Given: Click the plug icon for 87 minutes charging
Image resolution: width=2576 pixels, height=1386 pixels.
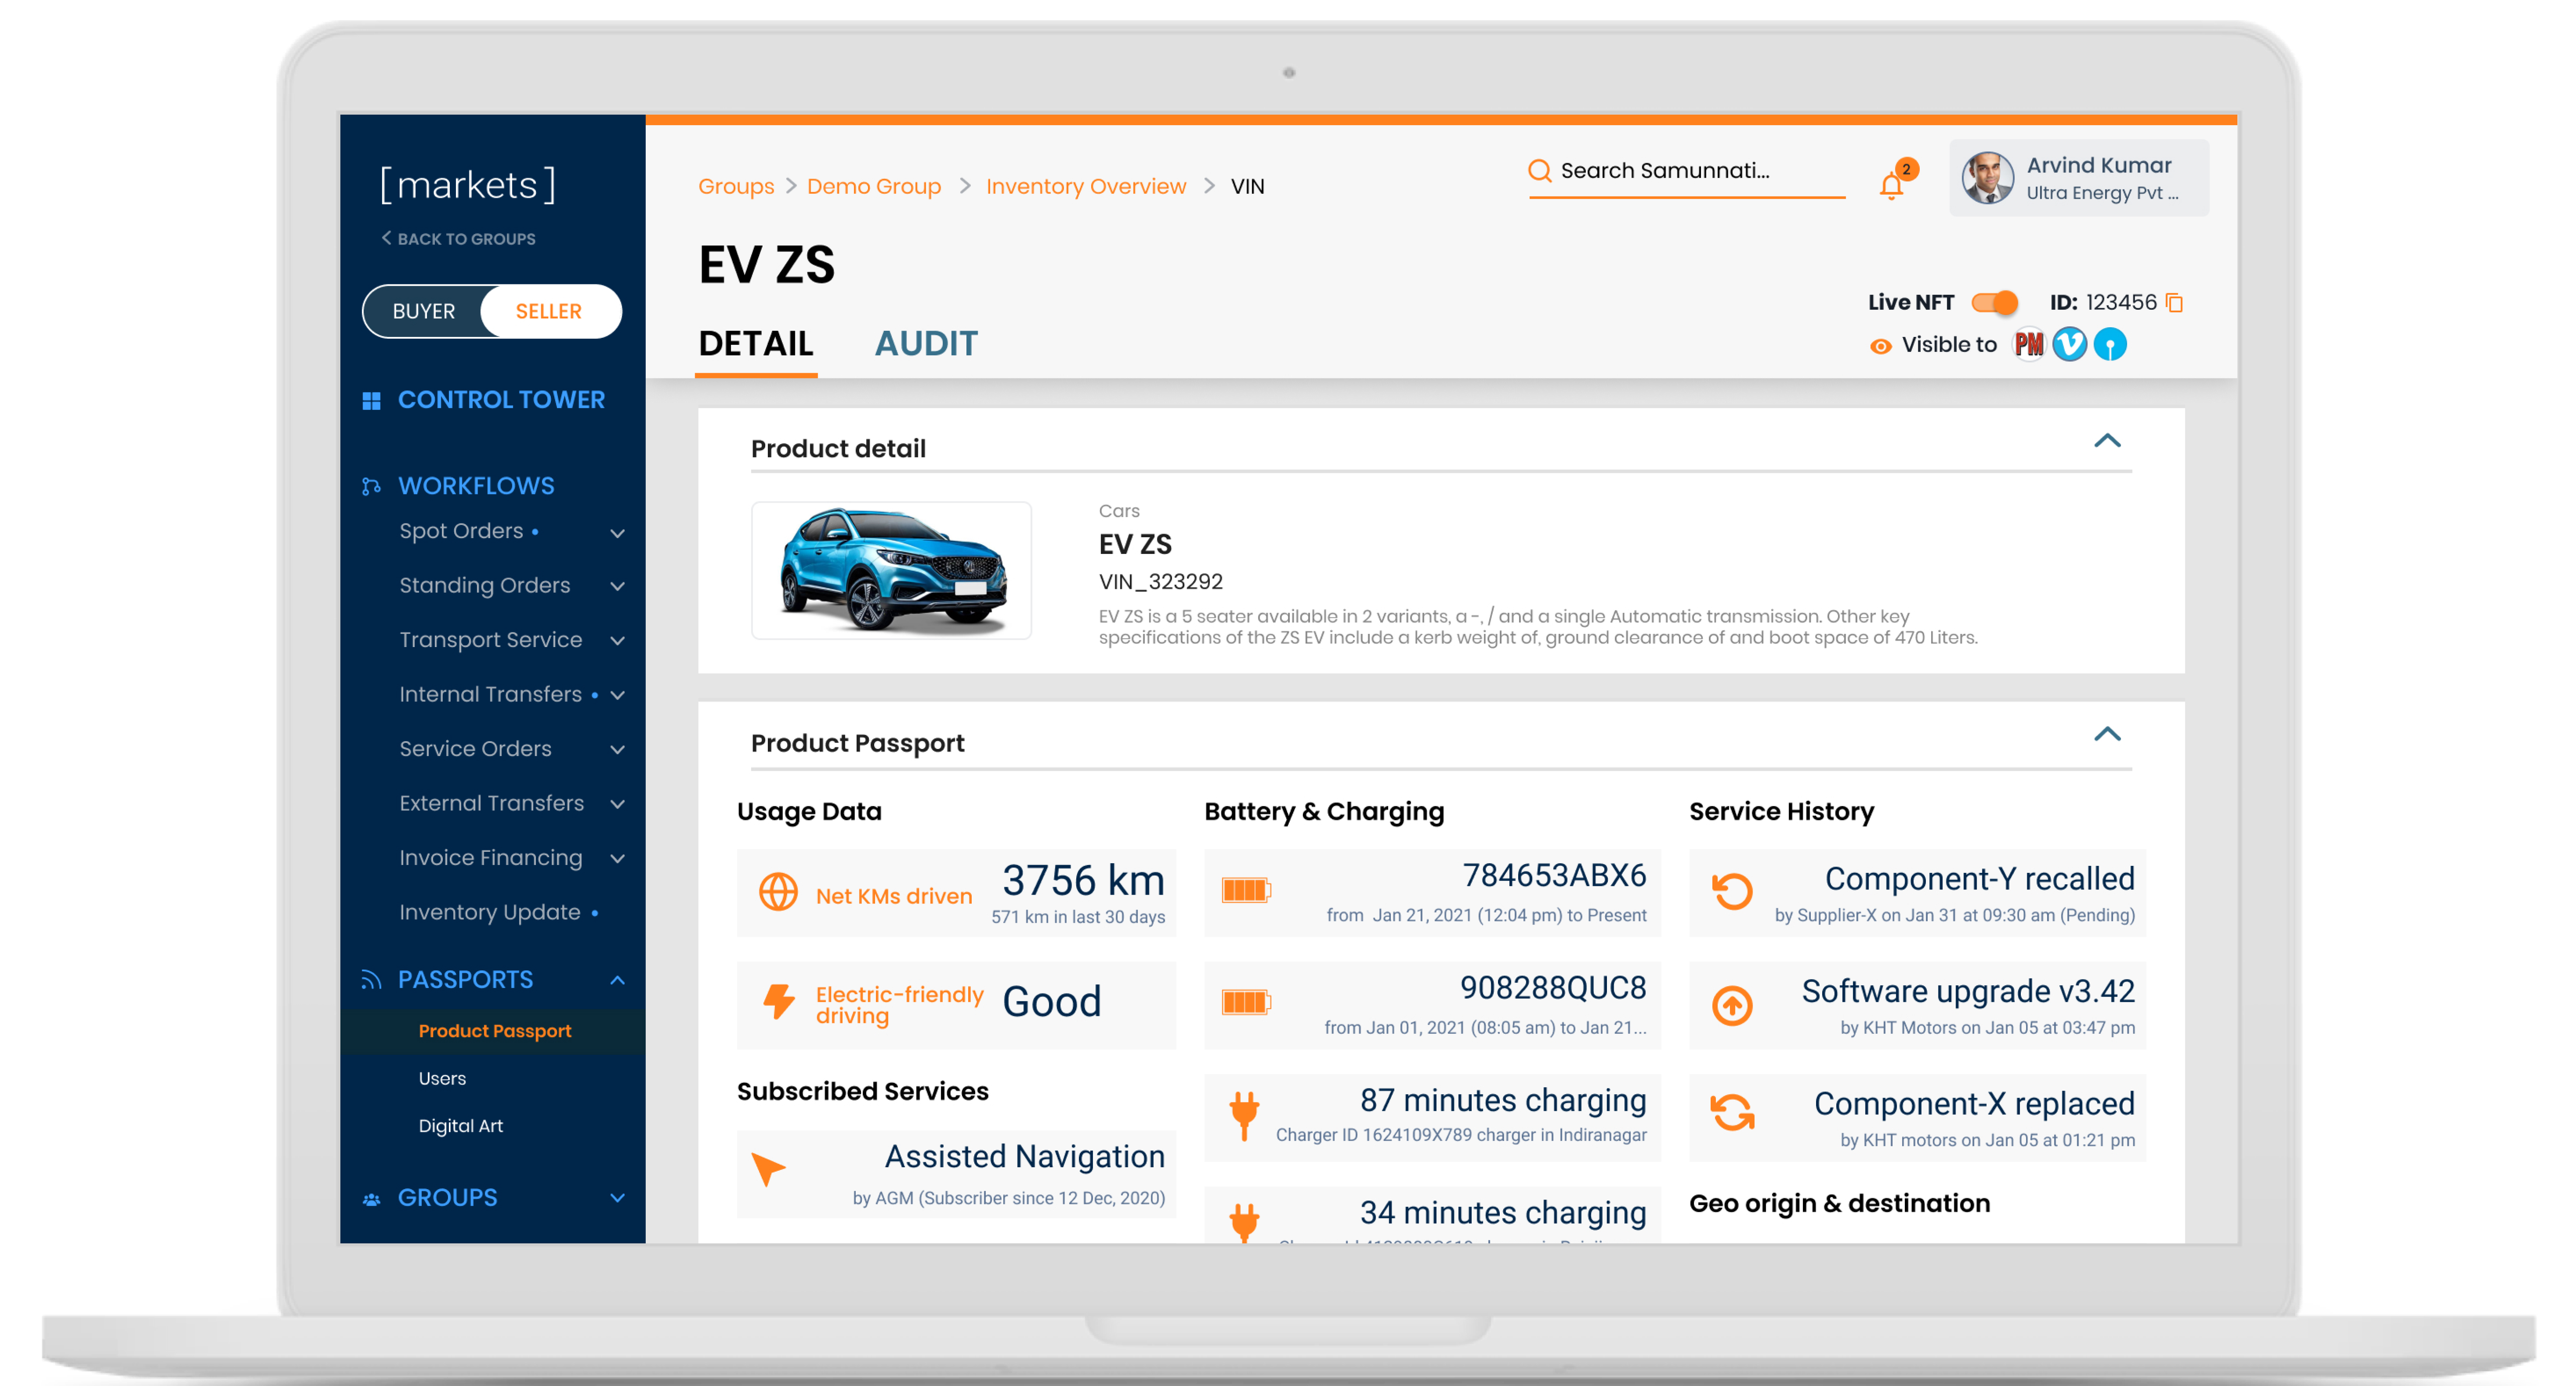Looking at the screenshot, I should 1244,1115.
